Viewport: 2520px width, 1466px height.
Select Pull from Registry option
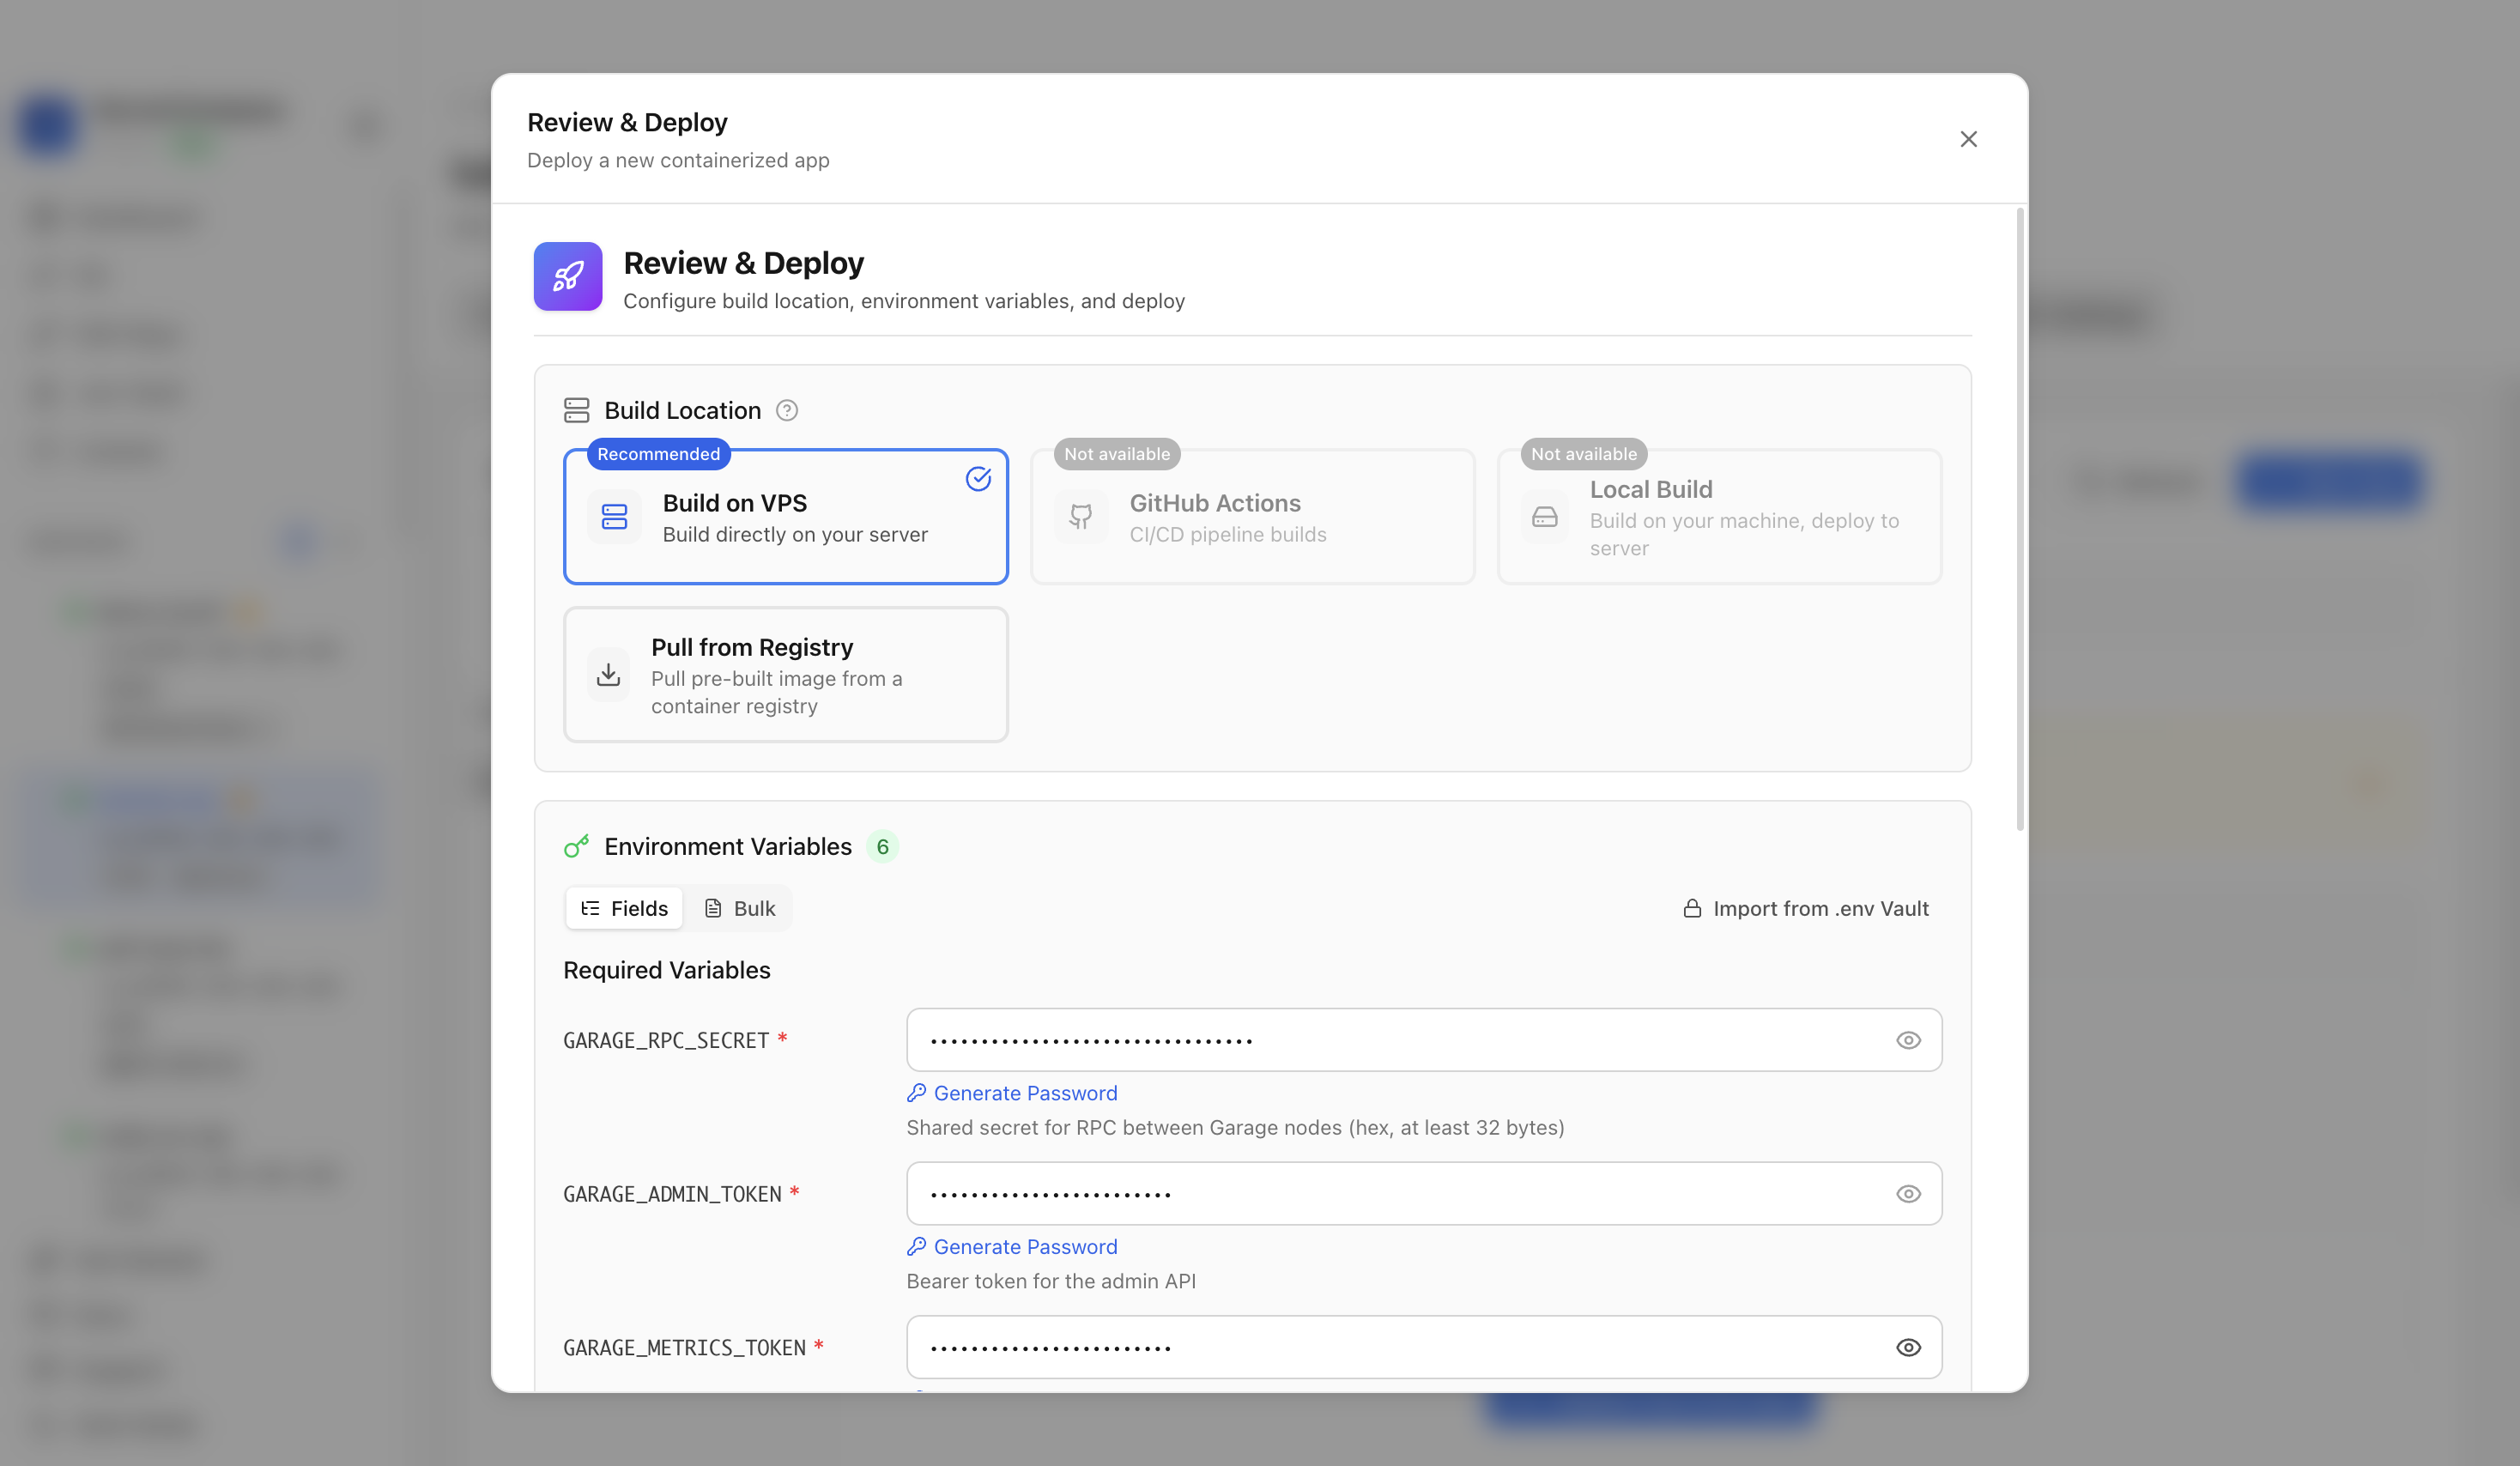(786, 675)
